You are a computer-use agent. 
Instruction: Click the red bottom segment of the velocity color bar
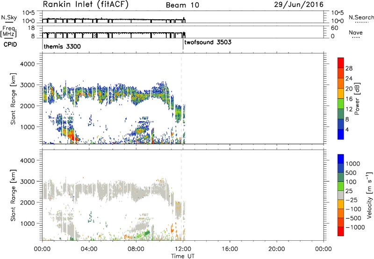coord(341,231)
